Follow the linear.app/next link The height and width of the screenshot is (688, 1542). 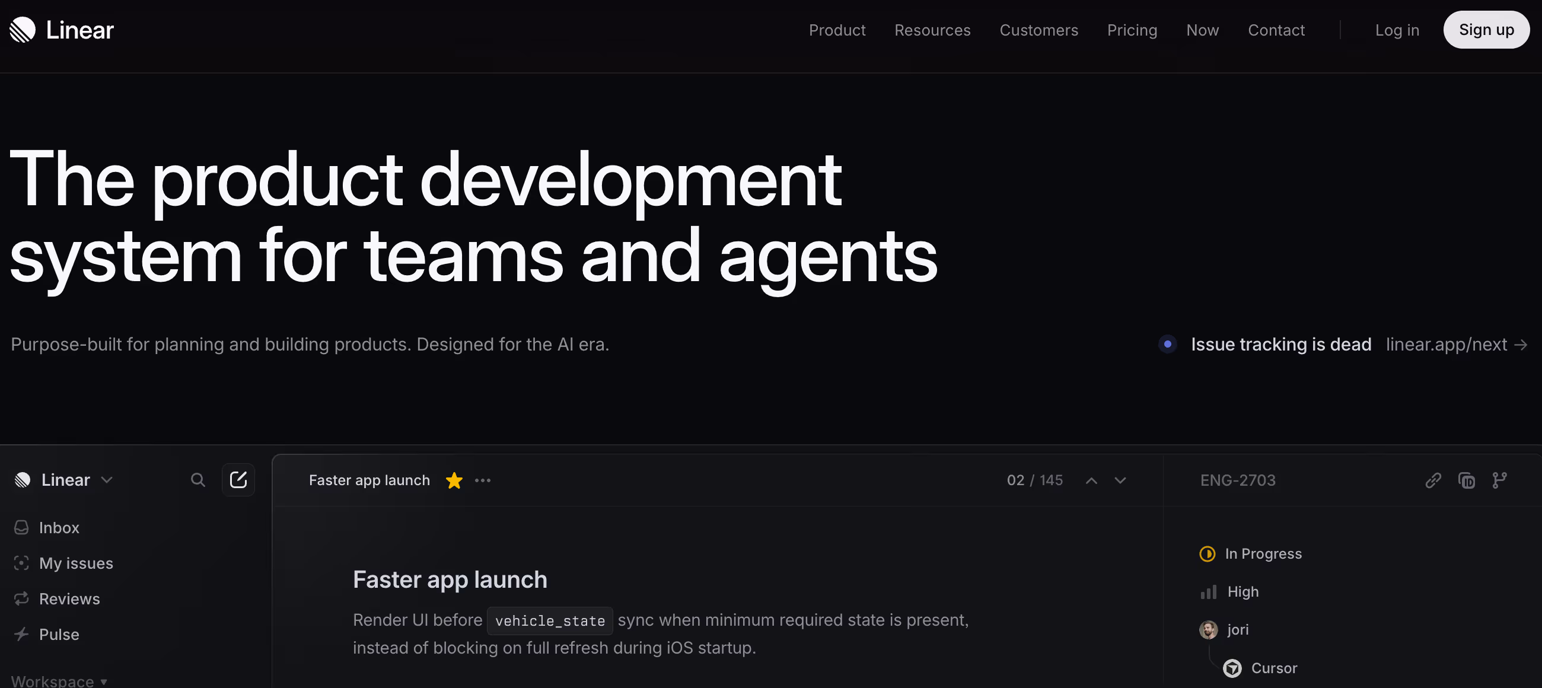point(1446,345)
